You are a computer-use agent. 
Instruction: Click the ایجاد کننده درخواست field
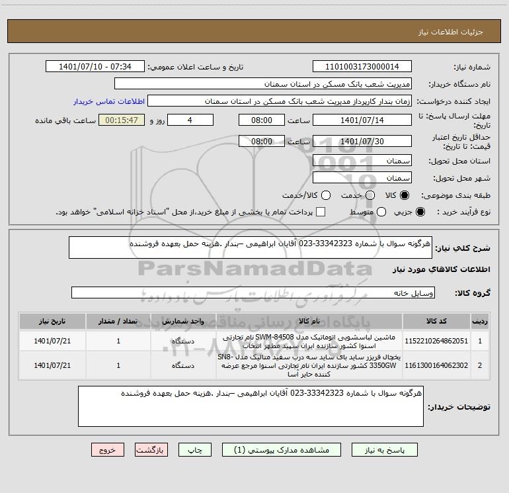click(x=280, y=101)
